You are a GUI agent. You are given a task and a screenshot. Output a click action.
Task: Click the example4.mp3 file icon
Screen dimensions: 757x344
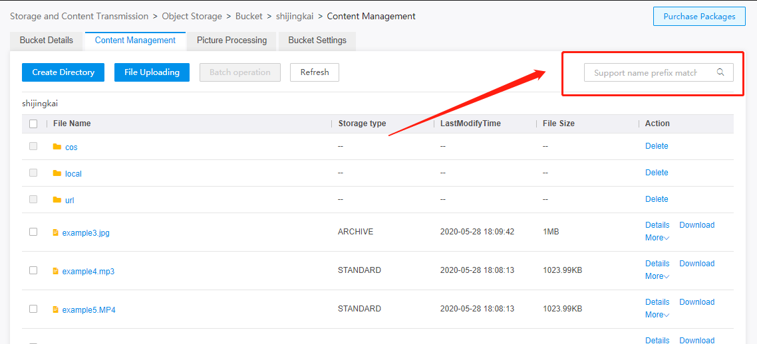(55, 271)
